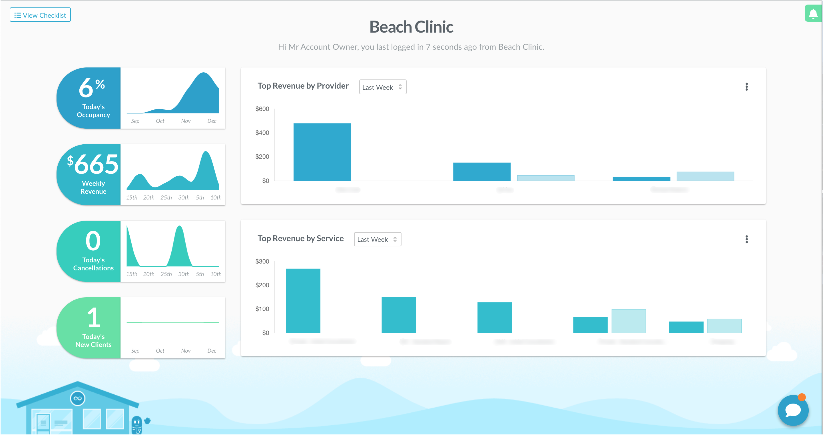The width and height of the screenshot is (823, 435).
Task: Click the infinity logo on the clinic building
Action: point(78,398)
